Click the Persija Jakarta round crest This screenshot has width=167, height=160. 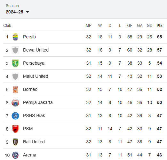15,103
